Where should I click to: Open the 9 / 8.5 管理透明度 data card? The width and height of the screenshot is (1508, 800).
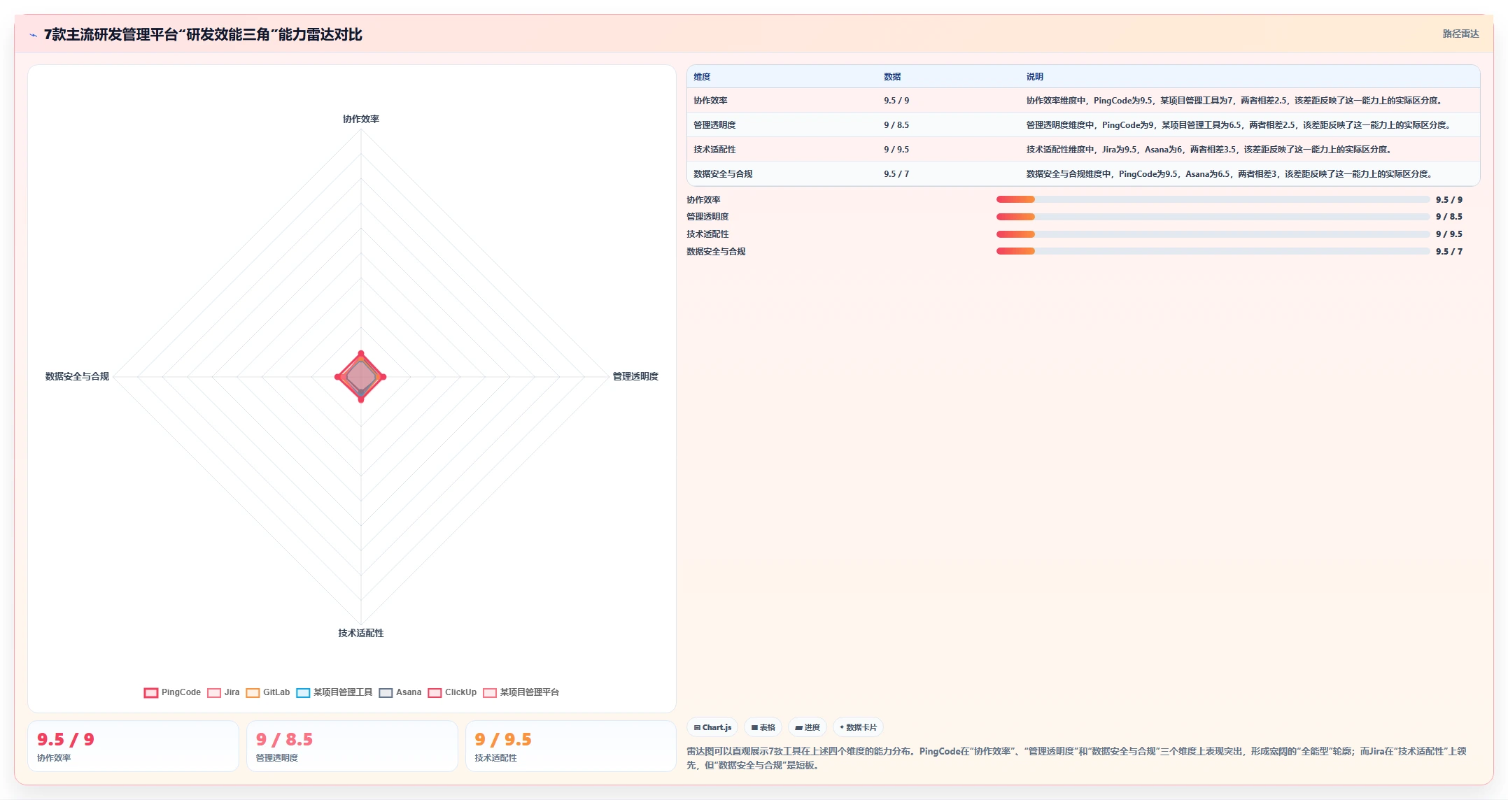(x=352, y=746)
